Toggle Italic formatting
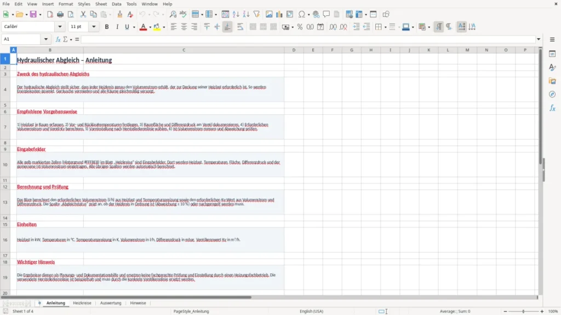The image size is (561, 315). point(117,27)
